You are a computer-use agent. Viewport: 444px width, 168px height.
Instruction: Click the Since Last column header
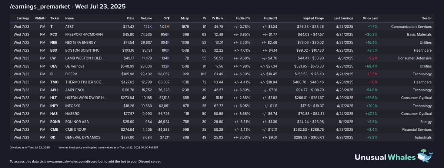(x=370, y=18)
